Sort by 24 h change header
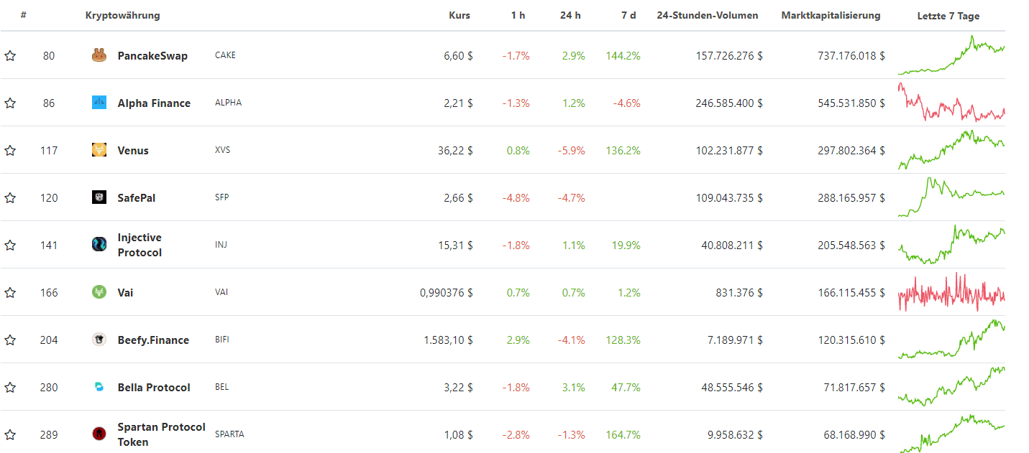Image resolution: width=1029 pixels, height=453 pixels. coord(570,16)
